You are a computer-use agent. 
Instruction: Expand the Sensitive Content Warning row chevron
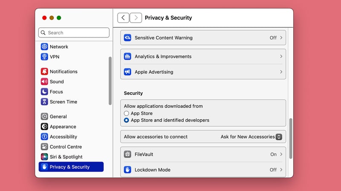(x=281, y=38)
